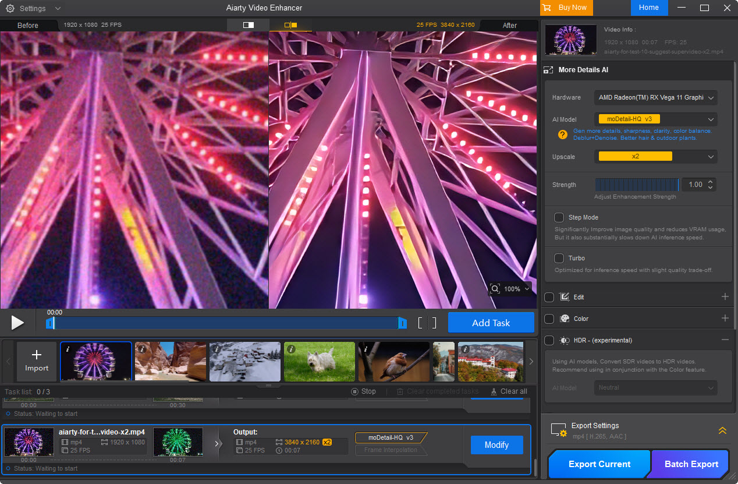
Task: Click the trim range brackets icon
Action: [x=427, y=323]
